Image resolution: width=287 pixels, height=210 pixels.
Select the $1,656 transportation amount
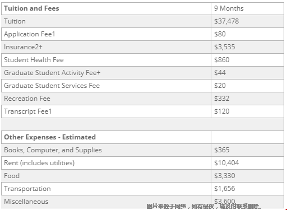(x=225, y=189)
